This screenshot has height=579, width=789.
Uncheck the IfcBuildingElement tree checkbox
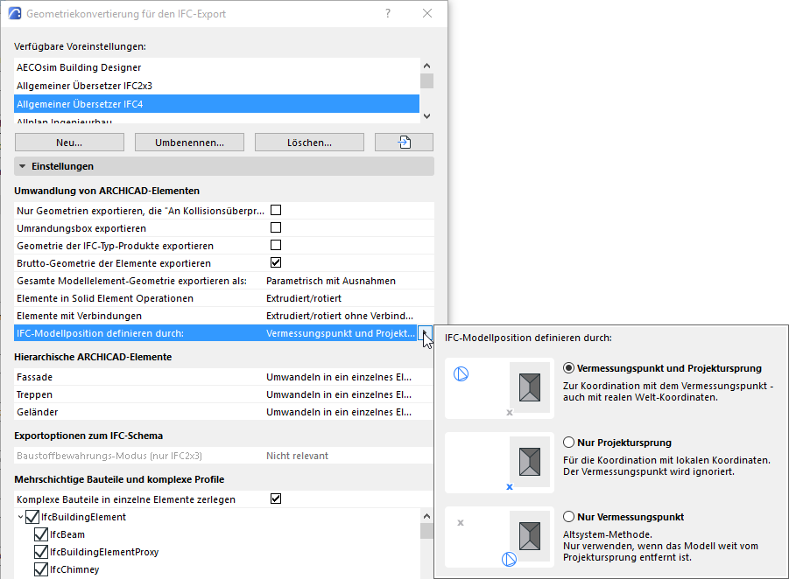pos(32,517)
